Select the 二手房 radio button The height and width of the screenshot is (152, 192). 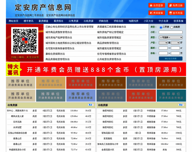tap(161, 27)
